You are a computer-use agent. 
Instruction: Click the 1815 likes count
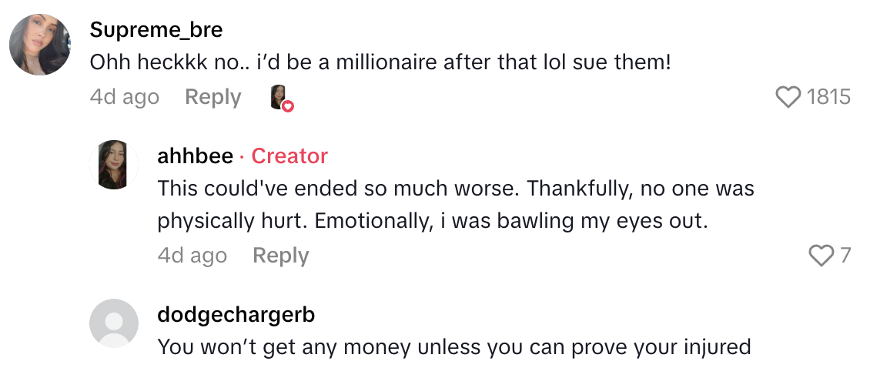pos(828,97)
